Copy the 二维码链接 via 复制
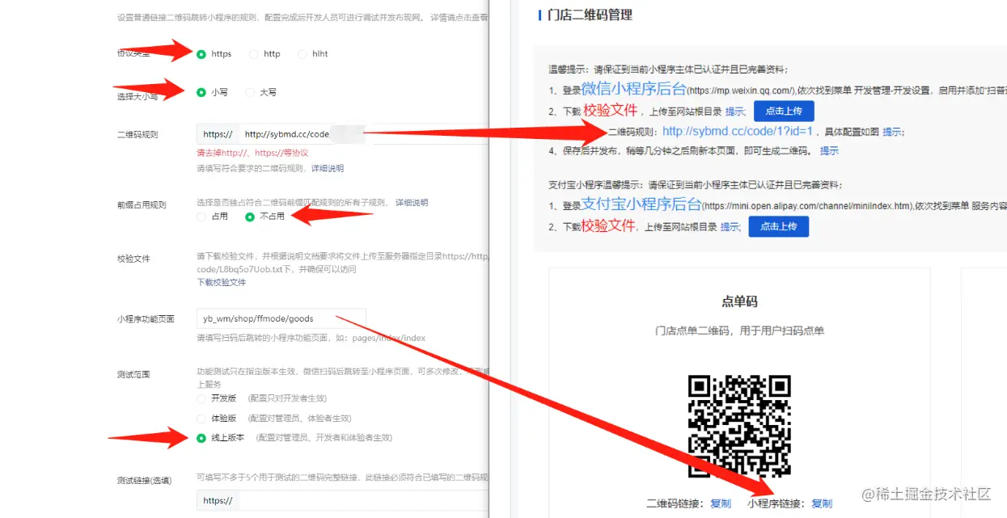 click(720, 503)
